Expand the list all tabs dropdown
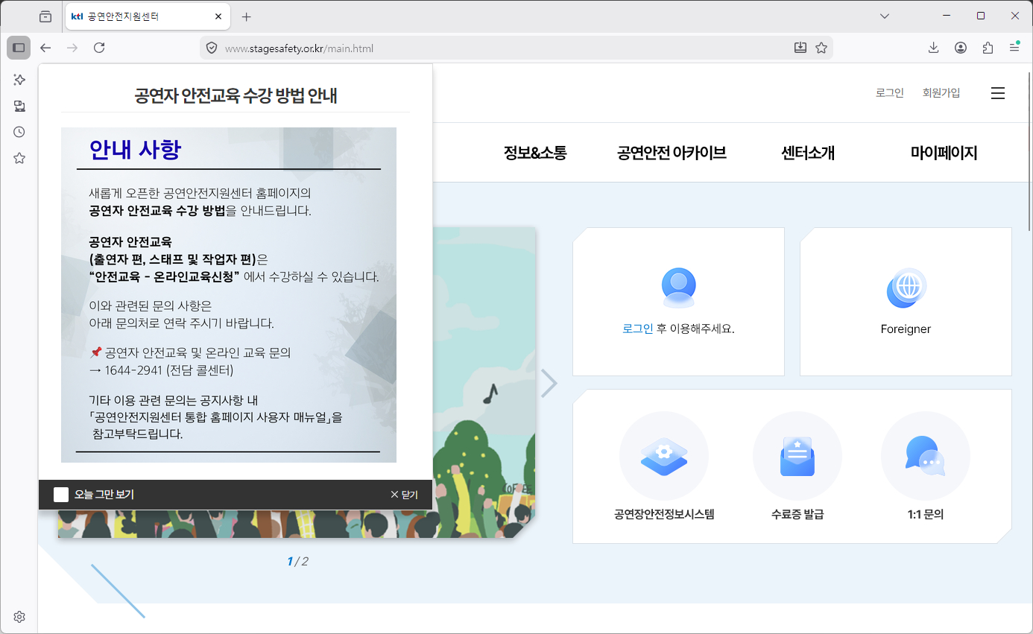The image size is (1033, 634). (885, 16)
